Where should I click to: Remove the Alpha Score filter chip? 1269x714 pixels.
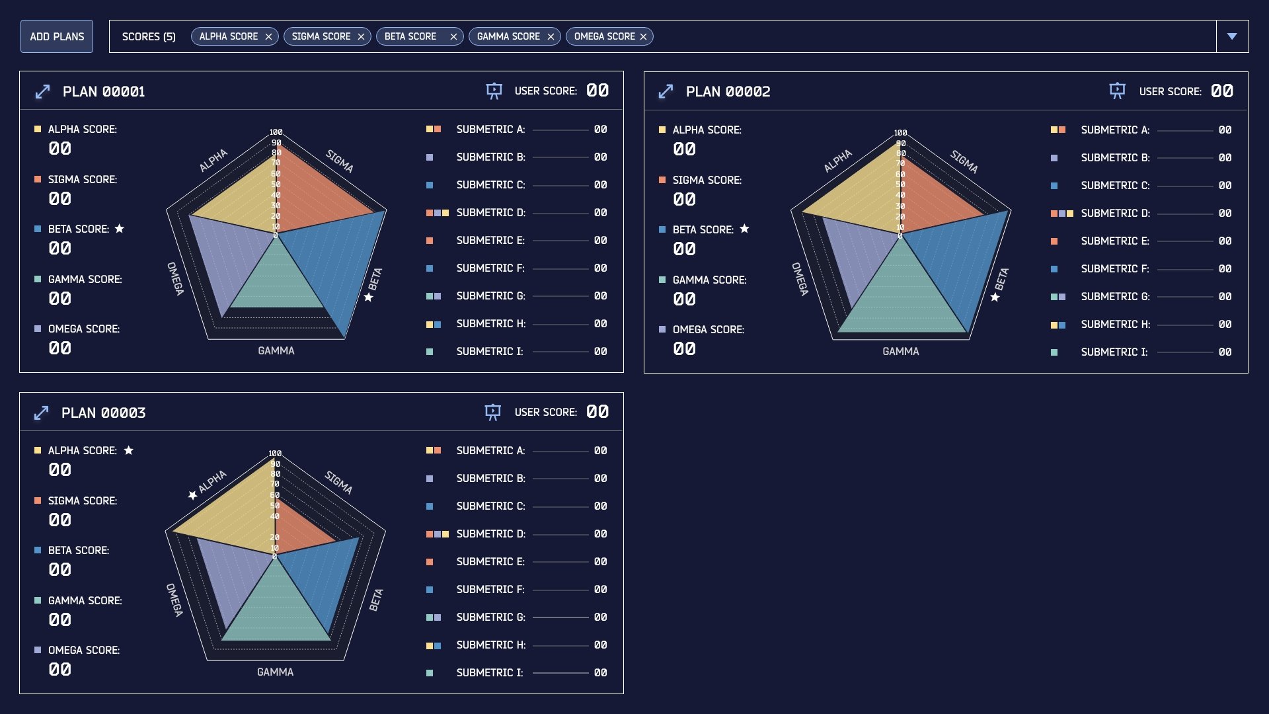[x=268, y=37]
